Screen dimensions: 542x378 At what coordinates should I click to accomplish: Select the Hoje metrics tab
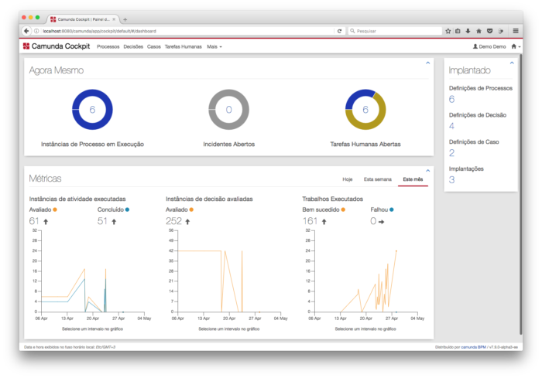point(348,179)
